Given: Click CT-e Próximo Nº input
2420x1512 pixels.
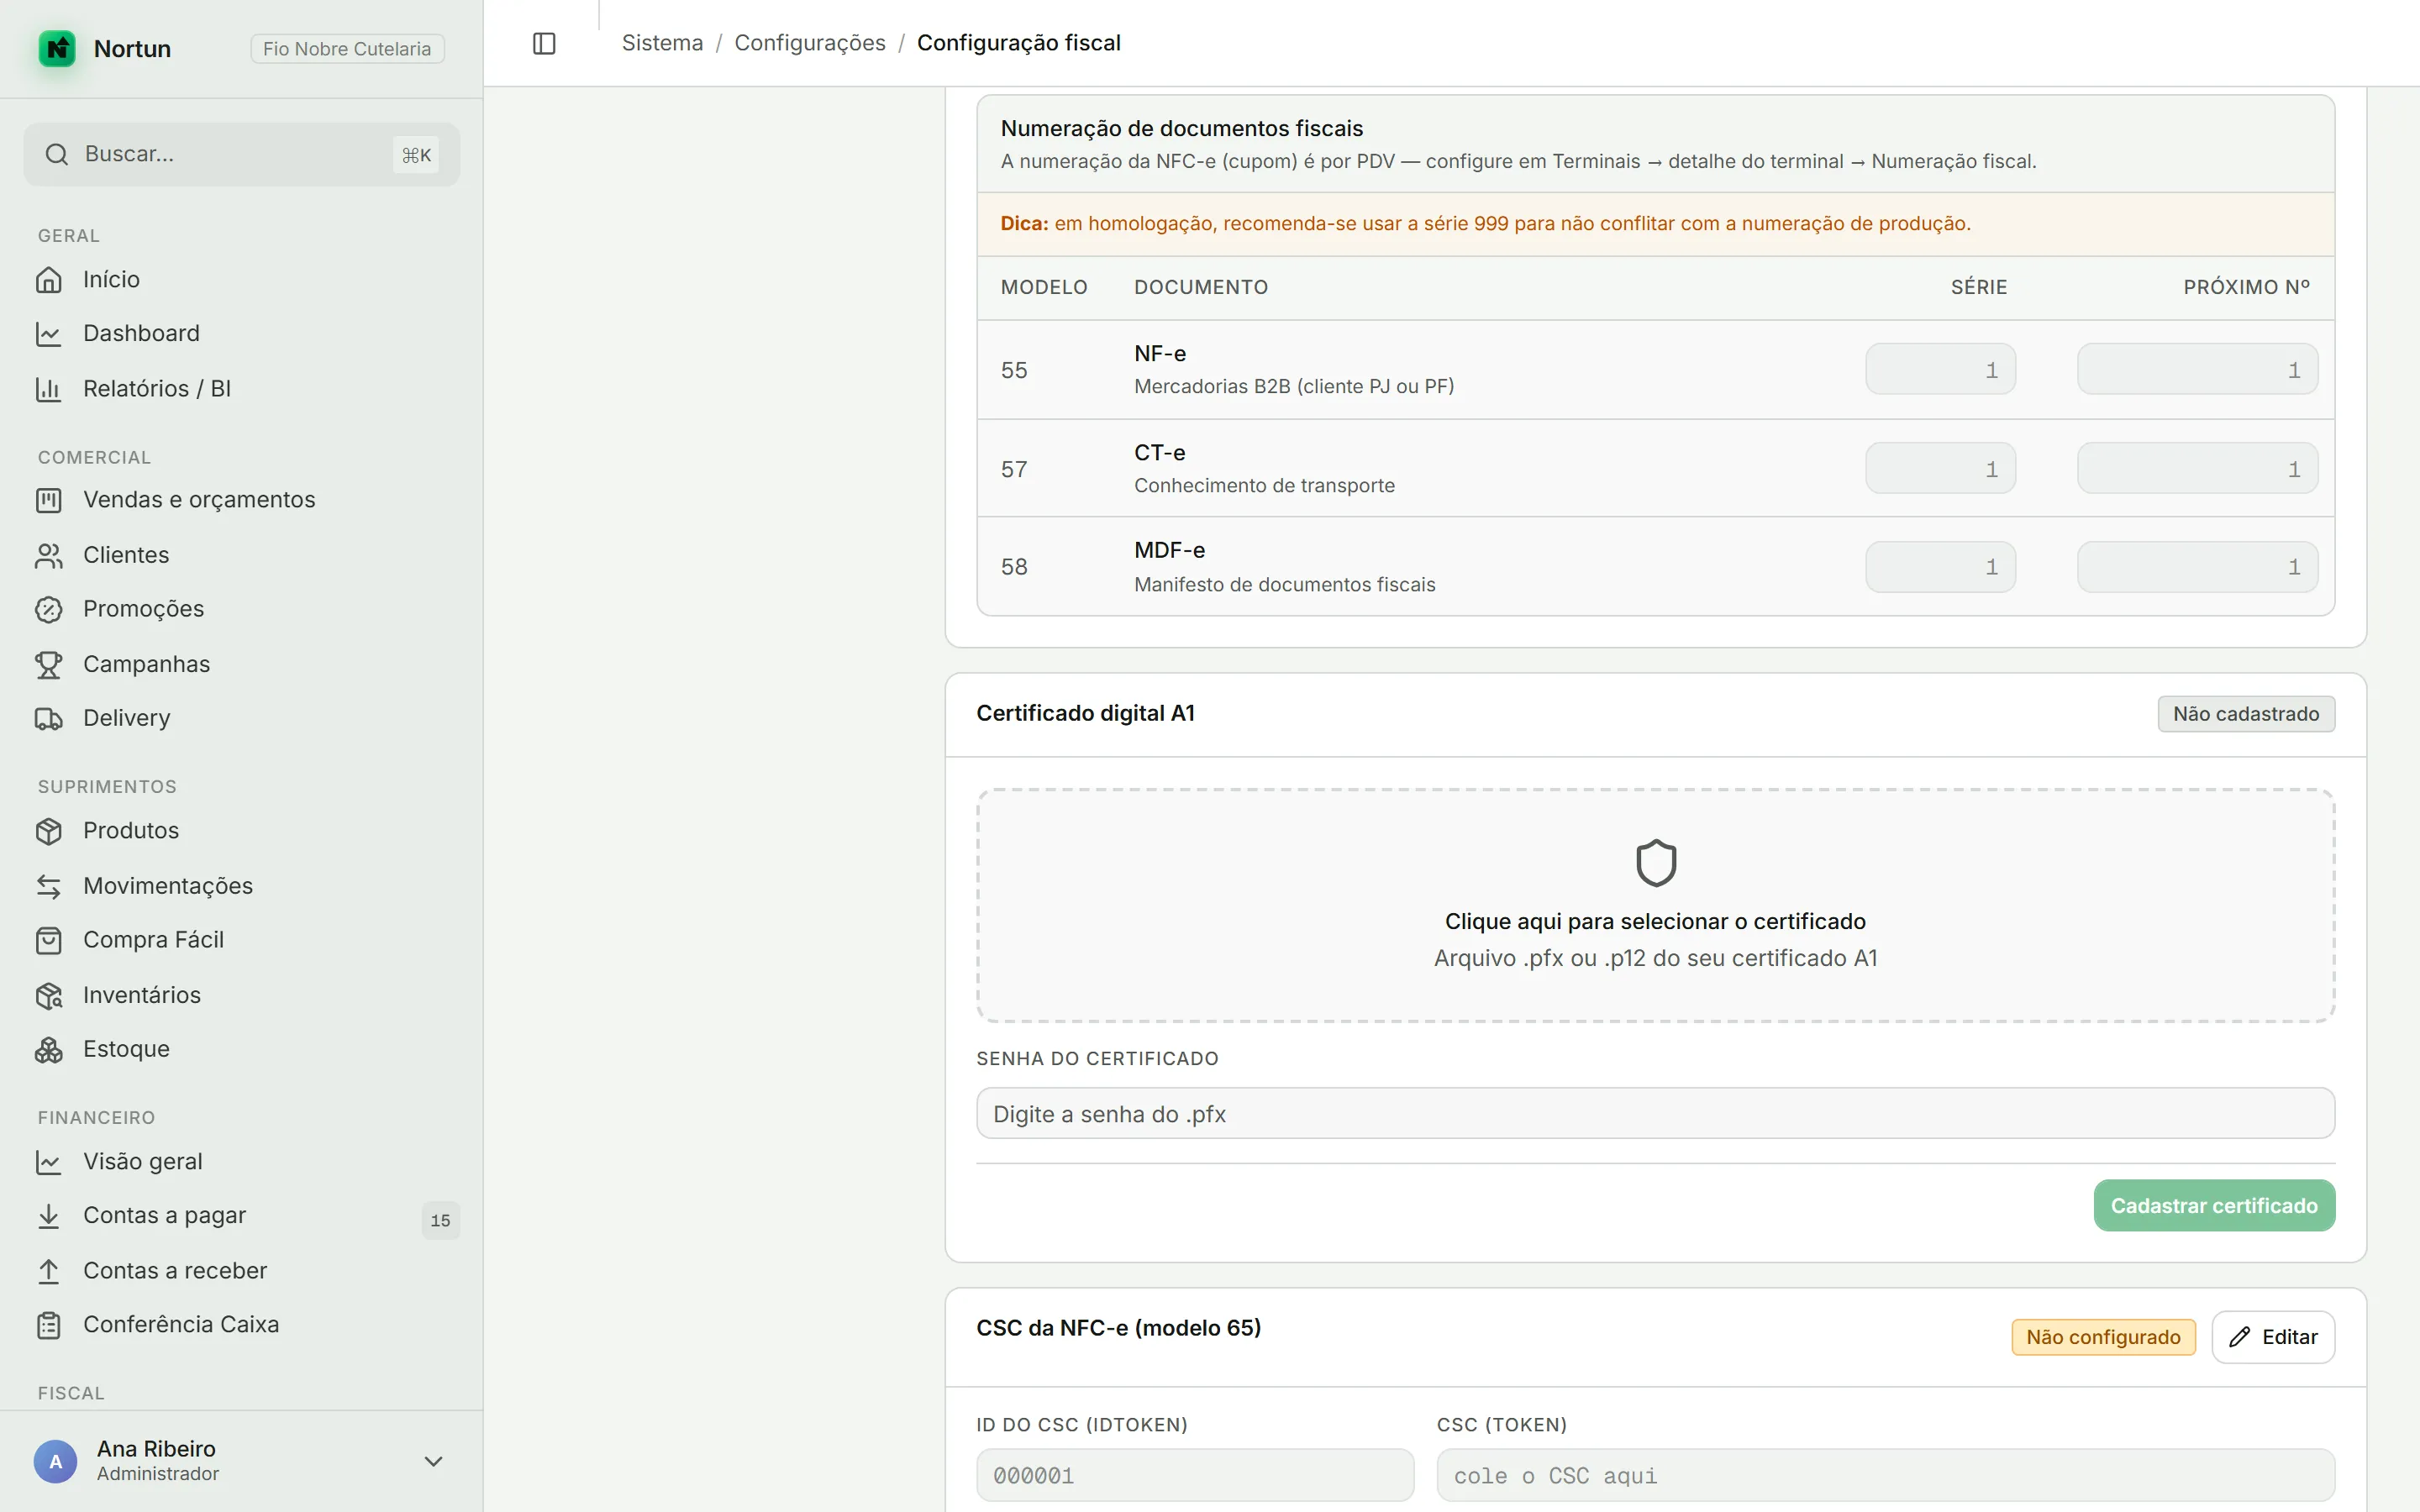Looking at the screenshot, I should (x=2197, y=468).
